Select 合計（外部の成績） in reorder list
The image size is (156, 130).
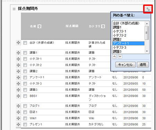pyautogui.click(x=129, y=23)
